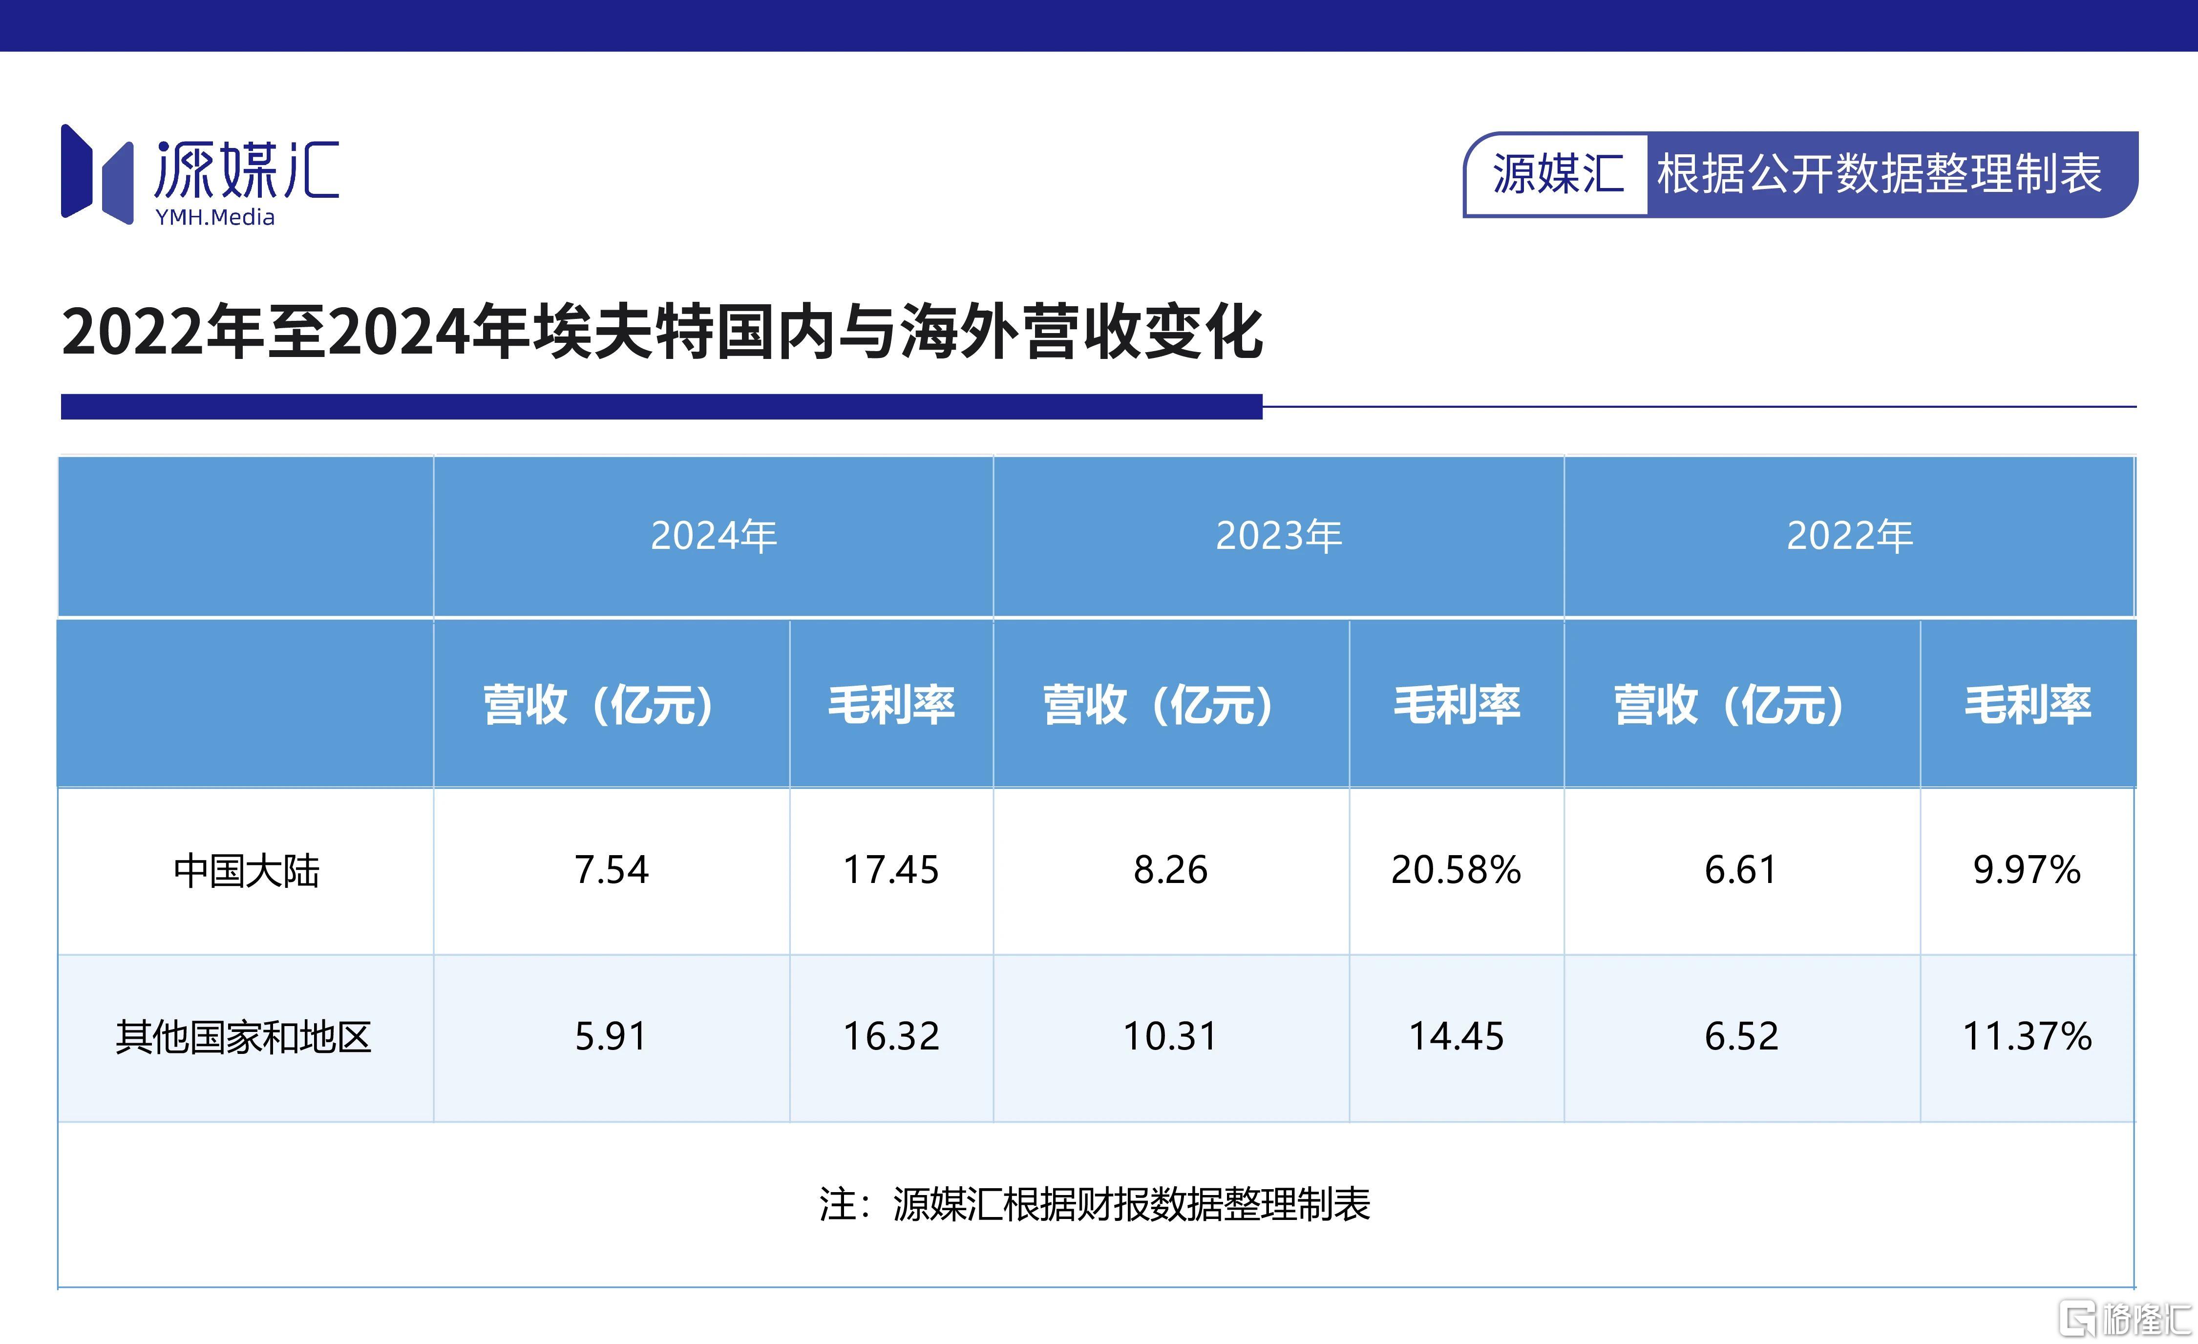Screen dimensions: 2198x1344
Task: Select the 中国大陆 row label
Action: pyautogui.click(x=246, y=870)
